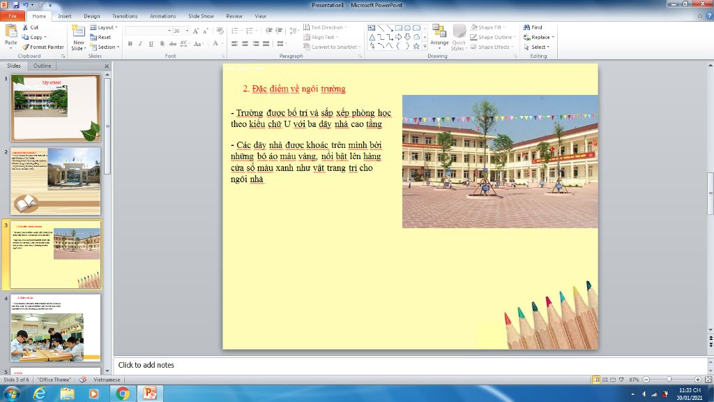Viewport: 714px width, 402px height.
Task: Click the Paste icon in Clipboard group
Action: pos(10,32)
